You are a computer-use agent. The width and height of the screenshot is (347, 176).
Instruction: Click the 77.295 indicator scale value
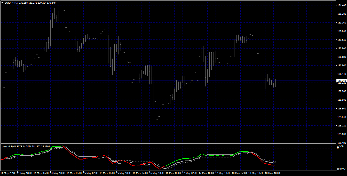click(x=341, y=146)
